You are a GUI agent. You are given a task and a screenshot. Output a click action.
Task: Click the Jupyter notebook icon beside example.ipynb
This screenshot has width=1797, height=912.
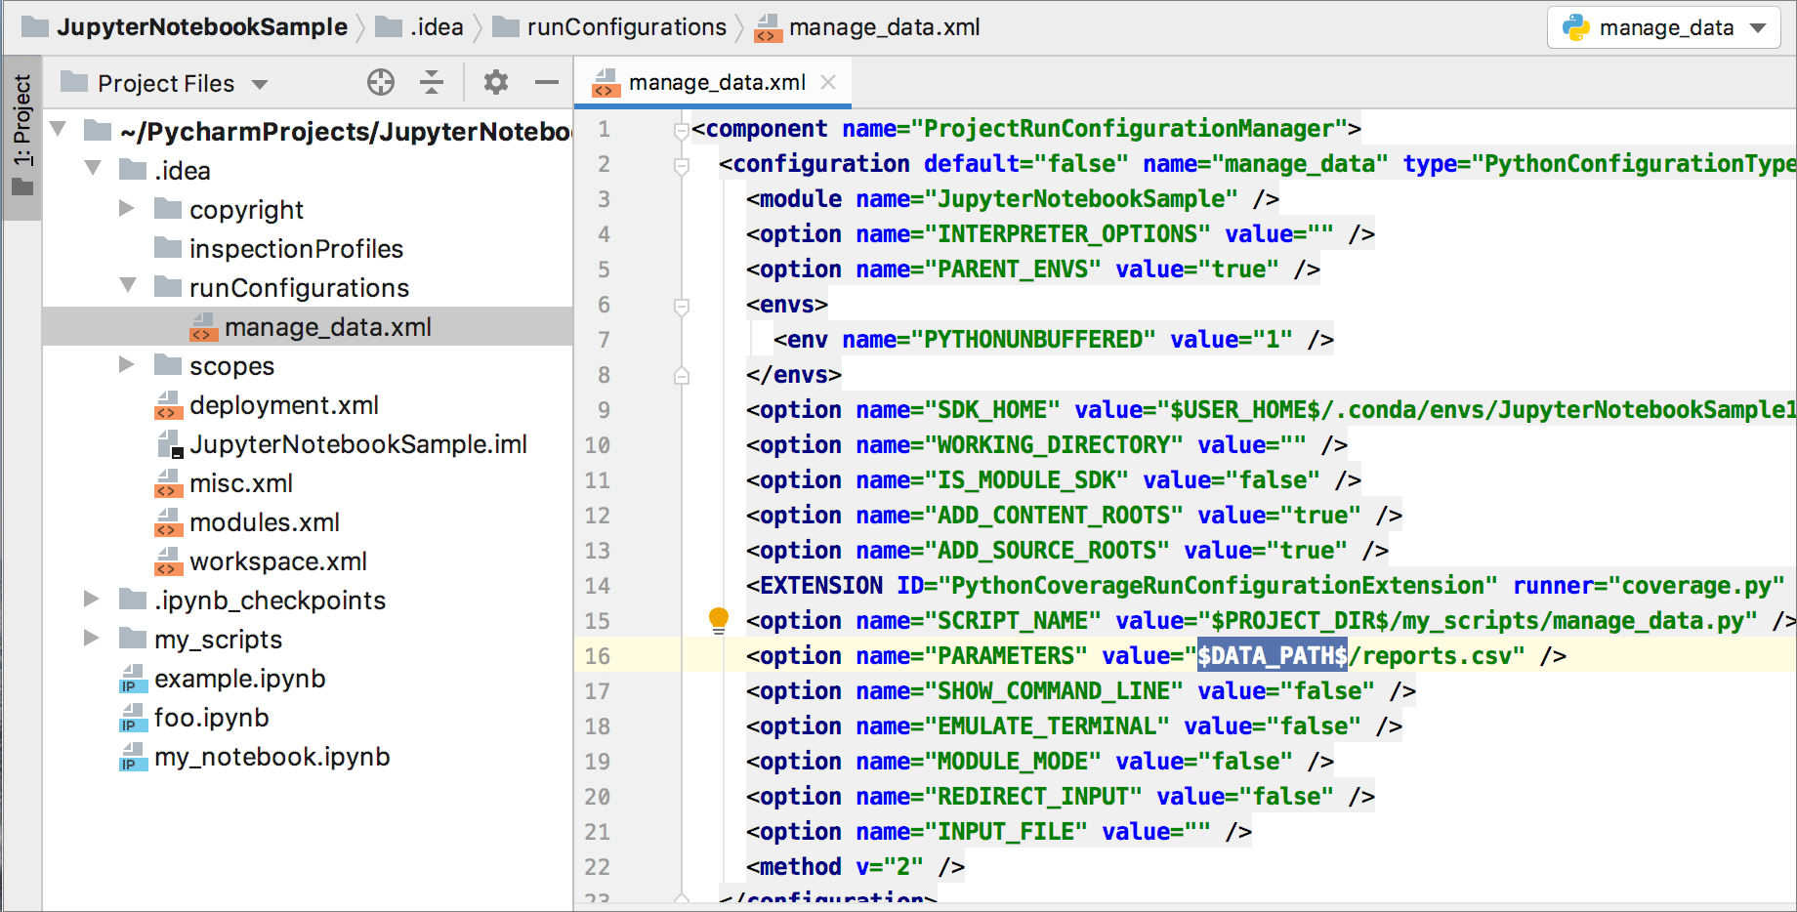tap(132, 679)
